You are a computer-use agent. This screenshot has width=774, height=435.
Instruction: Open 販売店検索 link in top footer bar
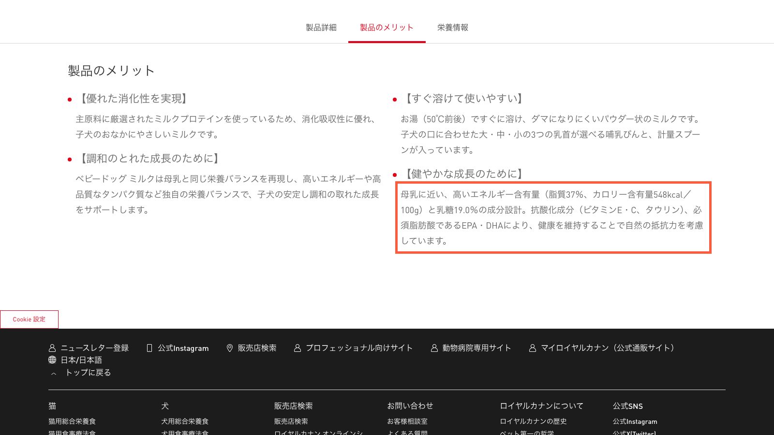pos(257,348)
